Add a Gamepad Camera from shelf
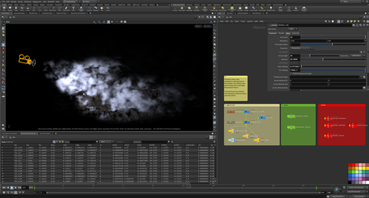The width and height of the screenshot is (369, 198). coord(304,9)
